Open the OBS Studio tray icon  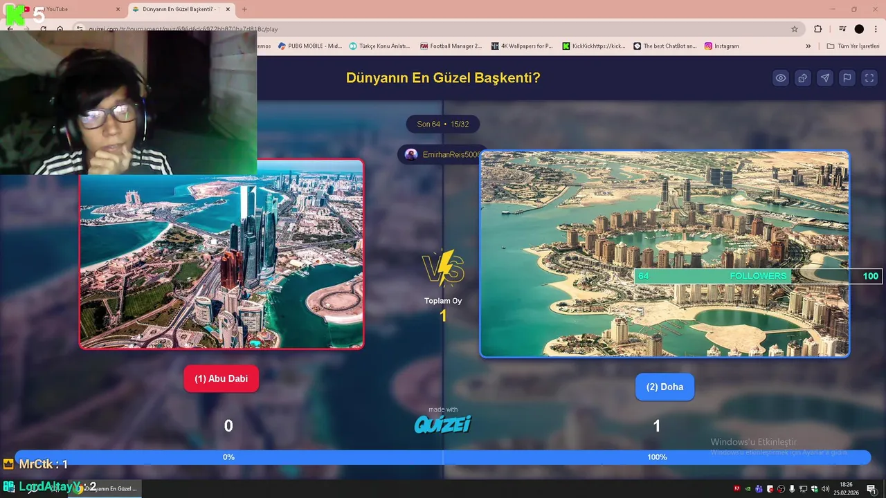(781, 489)
